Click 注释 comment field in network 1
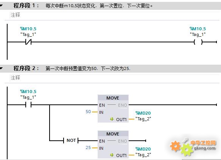The height and width of the screenshot is (160, 221). (x=113, y=15)
